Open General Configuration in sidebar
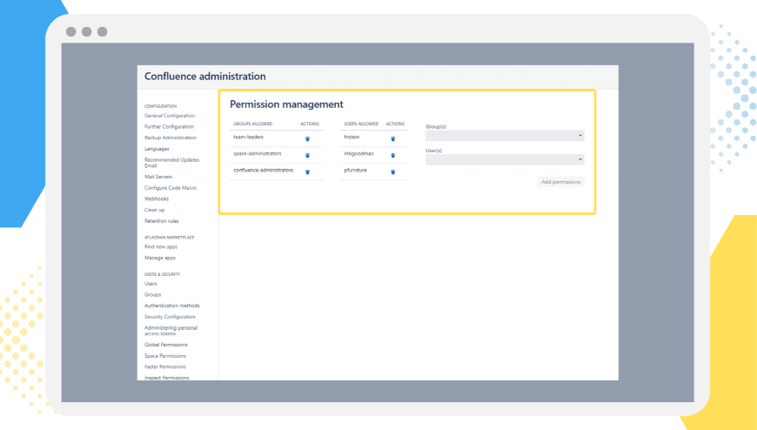The height and width of the screenshot is (430, 757). [170, 116]
